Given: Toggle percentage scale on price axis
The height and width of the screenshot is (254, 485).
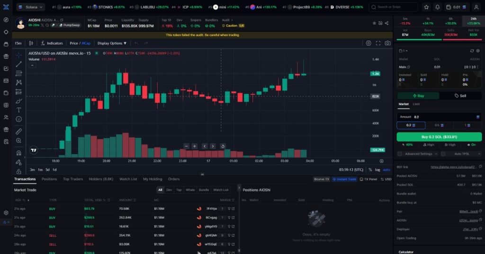Looking at the screenshot, I should (x=370, y=170).
